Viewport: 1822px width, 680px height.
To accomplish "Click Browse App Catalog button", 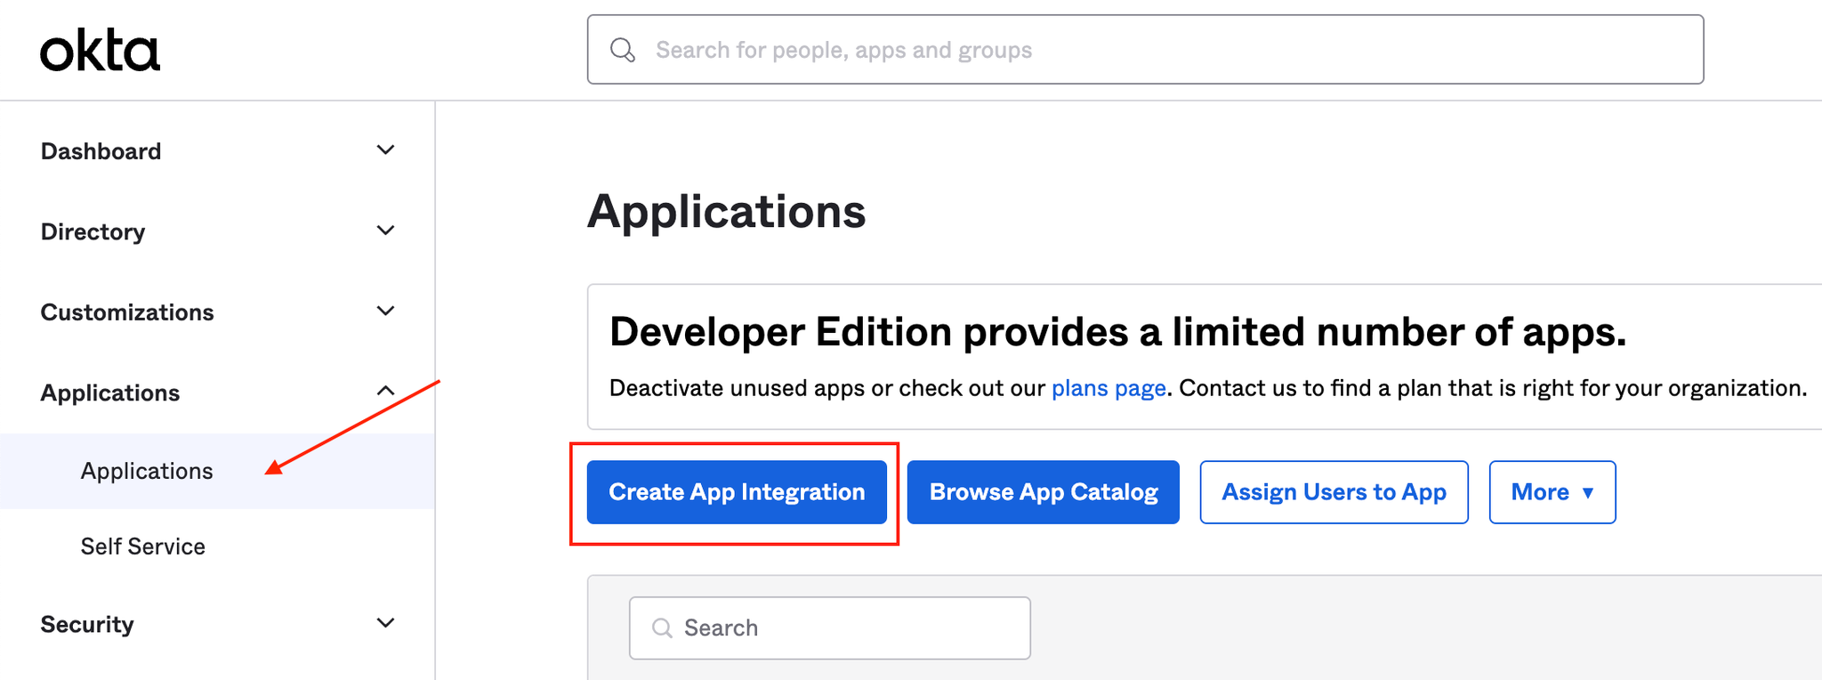I will [1043, 492].
